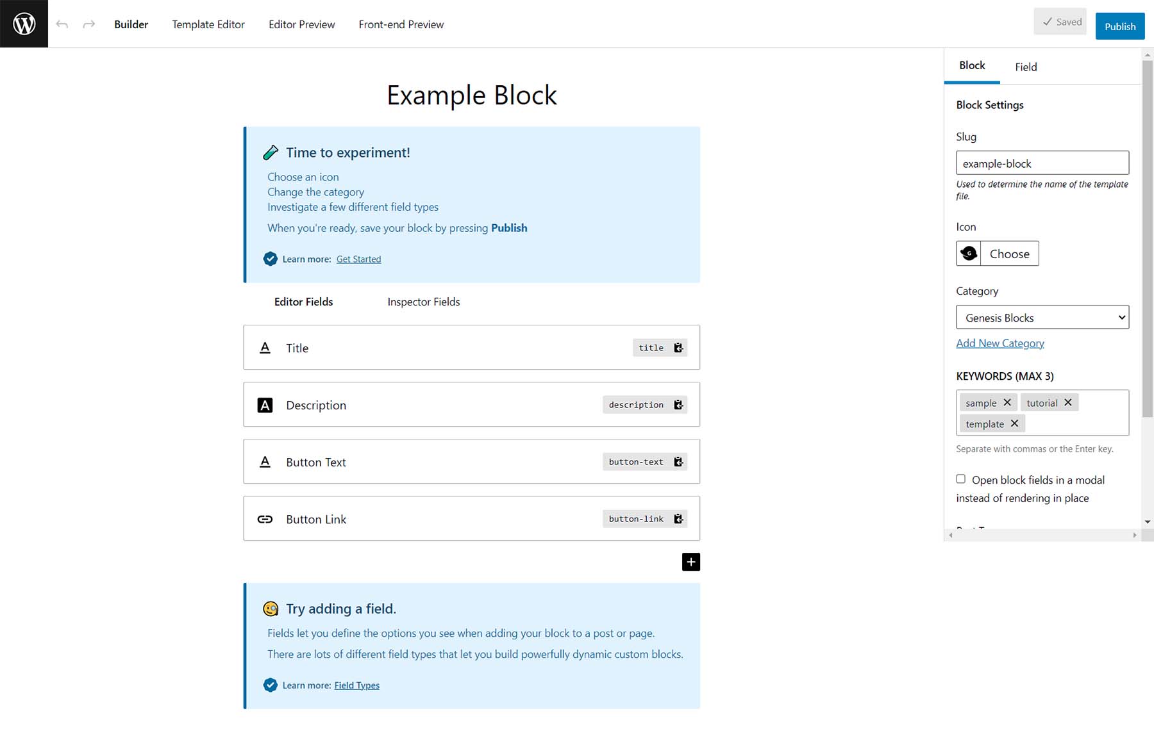
Task: Click the undo arrow icon
Action: [62, 24]
